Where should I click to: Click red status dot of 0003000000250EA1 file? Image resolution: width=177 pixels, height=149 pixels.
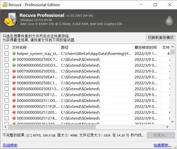[x=14, y=77]
